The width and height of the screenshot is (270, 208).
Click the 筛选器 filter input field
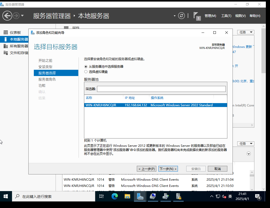161,89
